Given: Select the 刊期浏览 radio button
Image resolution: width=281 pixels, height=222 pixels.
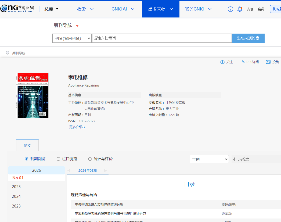Looking at the screenshot, I should [x=27, y=159].
